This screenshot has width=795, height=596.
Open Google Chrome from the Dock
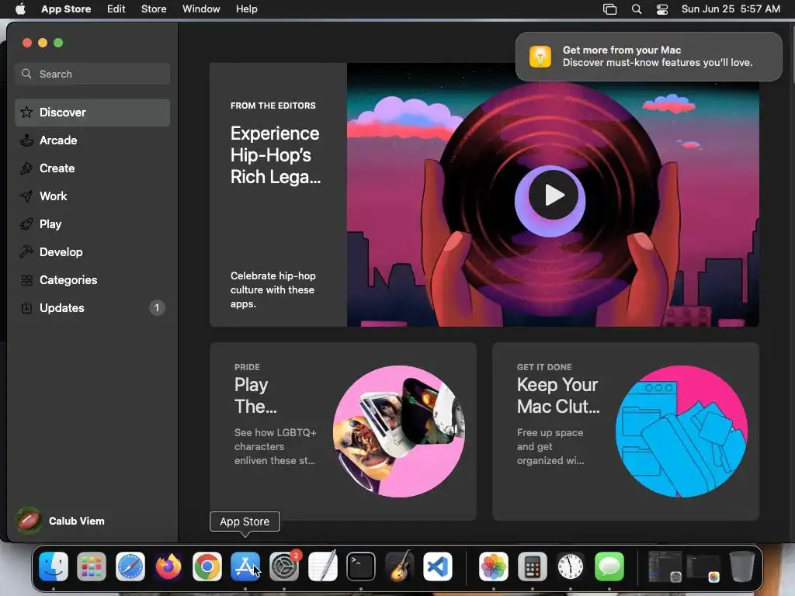(x=207, y=567)
